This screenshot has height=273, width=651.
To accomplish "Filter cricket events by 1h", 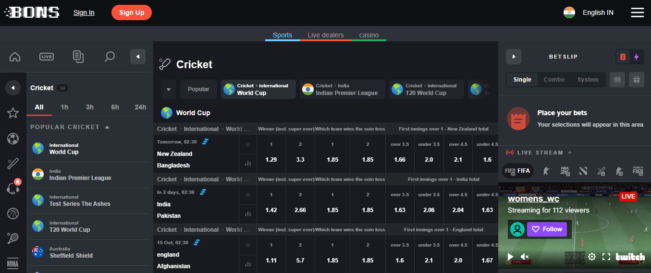I will [64, 107].
